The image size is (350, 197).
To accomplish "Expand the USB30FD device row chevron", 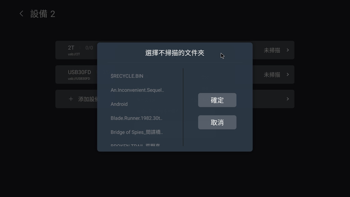I will pos(288,74).
